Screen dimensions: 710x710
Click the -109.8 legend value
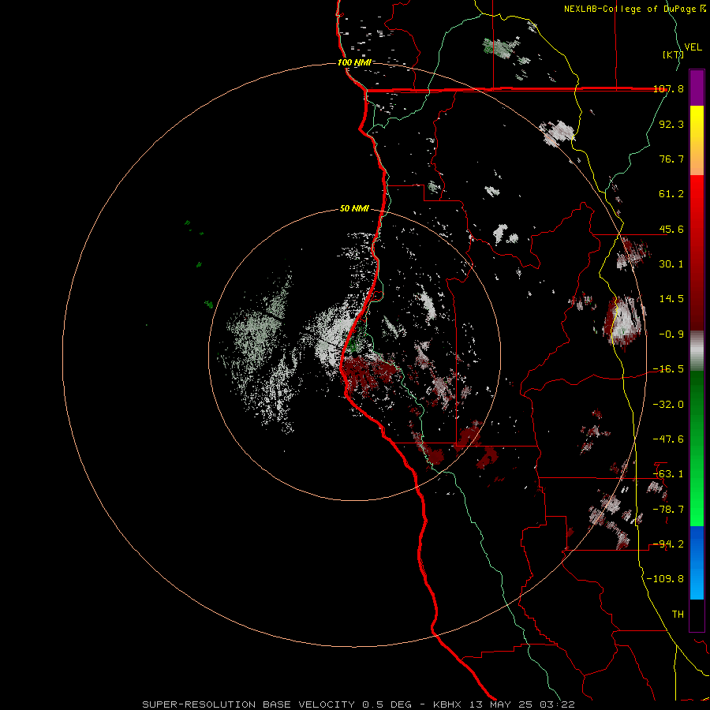(x=665, y=579)
